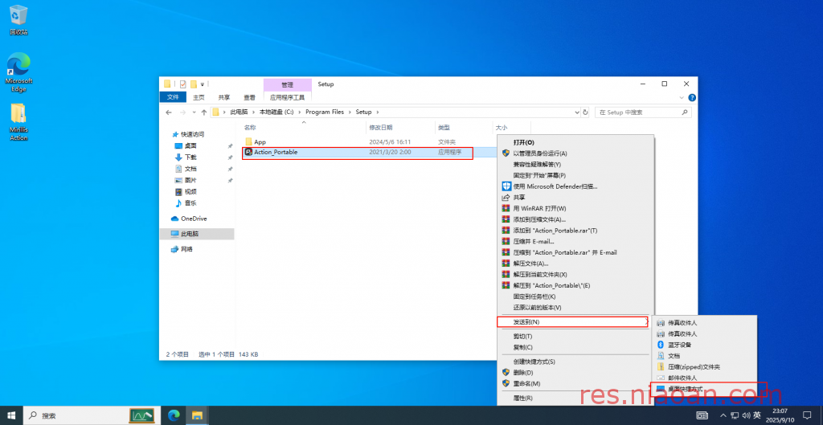The height and width of the screenshot is (425, 823).
Task: Open the Windows Start button
Action: pos(11,415)
